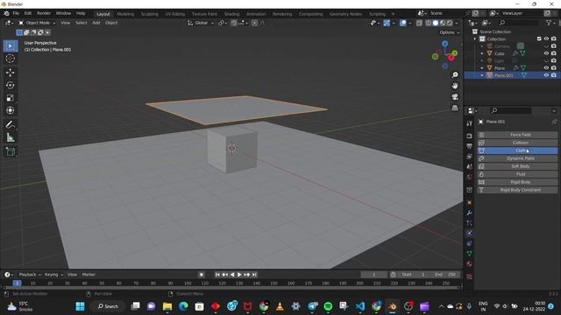Select the Cursor tool
The width and height of the screenshot is (561, 315).
click(x=11, y=59)
